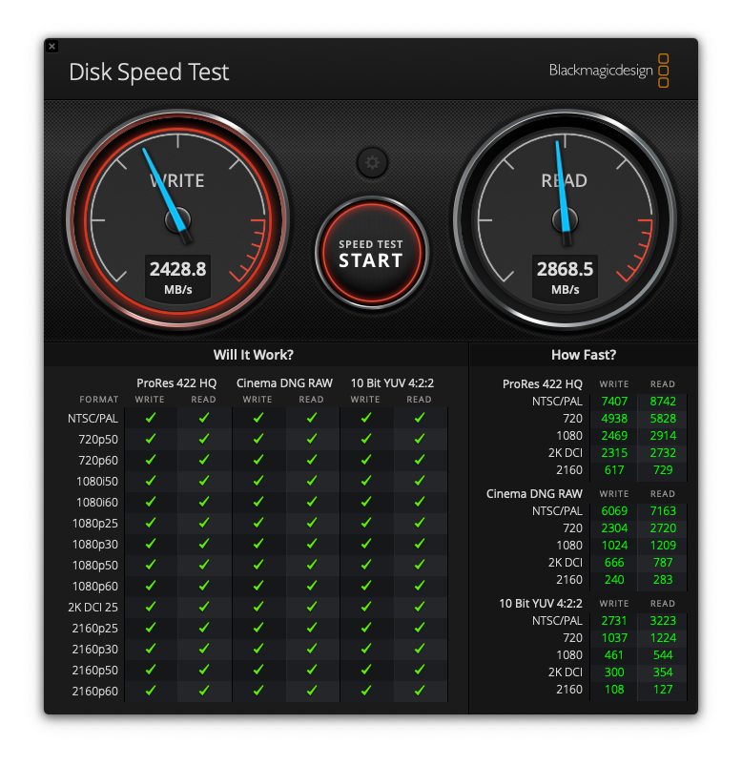Image resolution: width=742 pixels, height=765 pixels.
Task: Click Cinema DNG RAW column header in Will It Work
Action: (284, 383)
